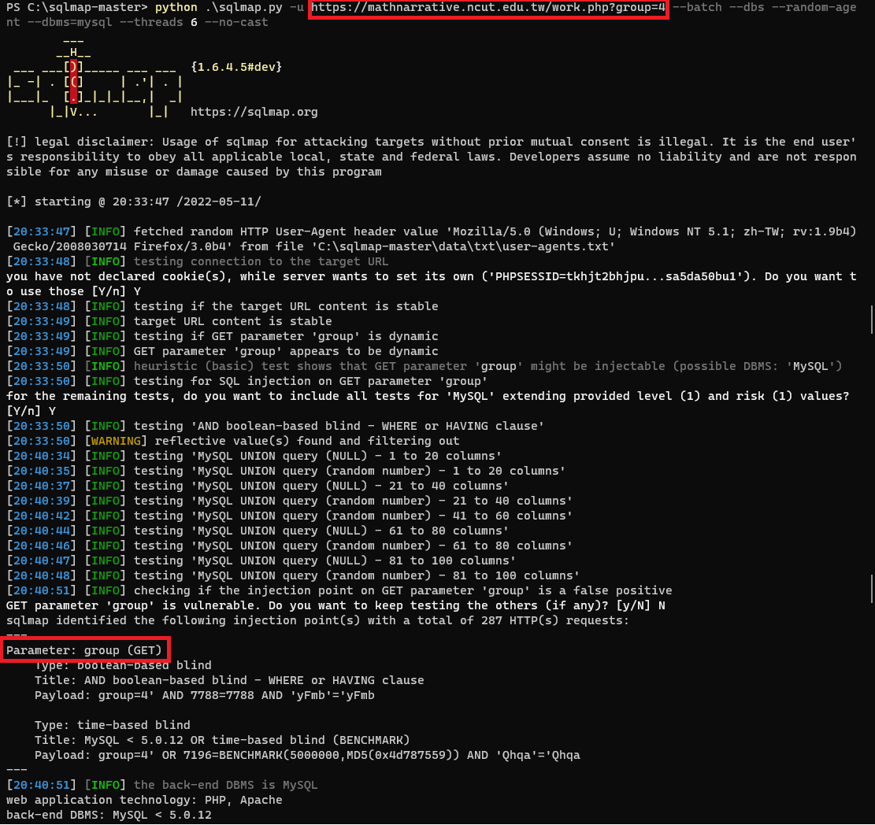
Task: Click the --no-cast option
Action: pos(236,22)
